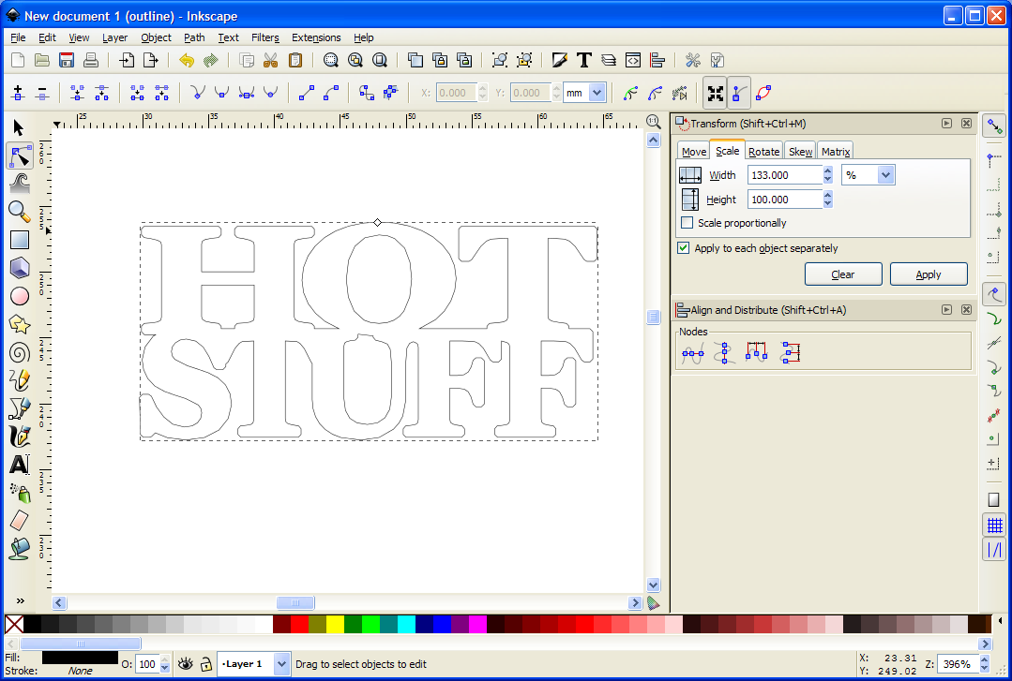Select the Pencil freehand tool

[x=20, y=379]
